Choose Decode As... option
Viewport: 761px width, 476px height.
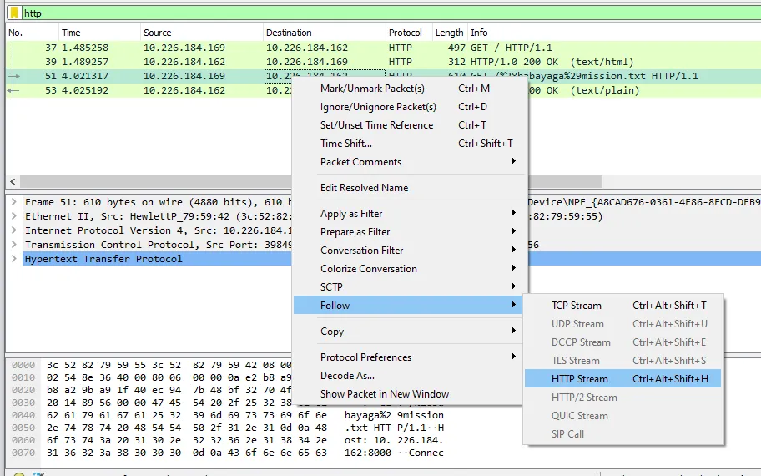(409, 376)
